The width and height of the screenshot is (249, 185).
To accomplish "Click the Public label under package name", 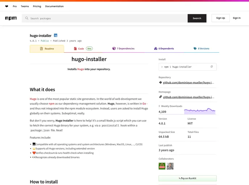I will tap(45, 41).
